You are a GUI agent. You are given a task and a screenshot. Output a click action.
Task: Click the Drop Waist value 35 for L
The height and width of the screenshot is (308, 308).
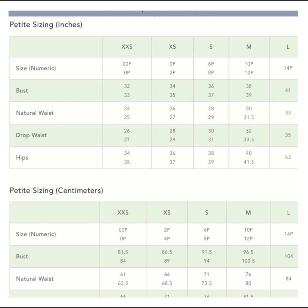pos(288,135)
